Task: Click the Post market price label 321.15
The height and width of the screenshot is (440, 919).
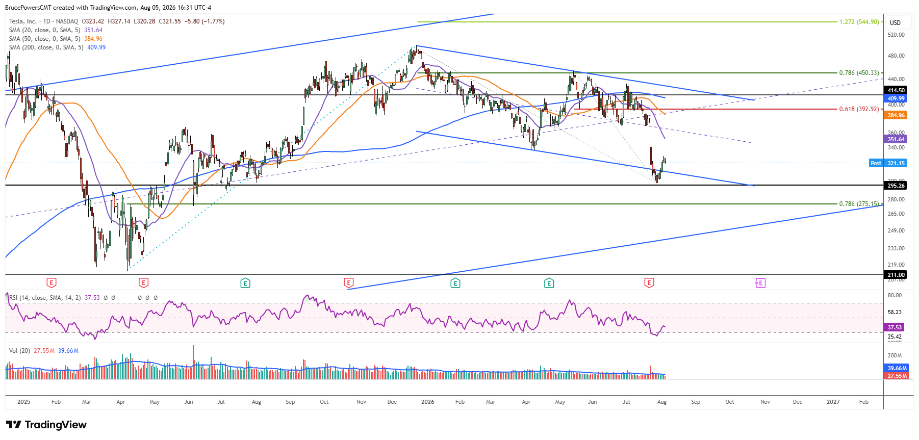Action: coord(888,163)
